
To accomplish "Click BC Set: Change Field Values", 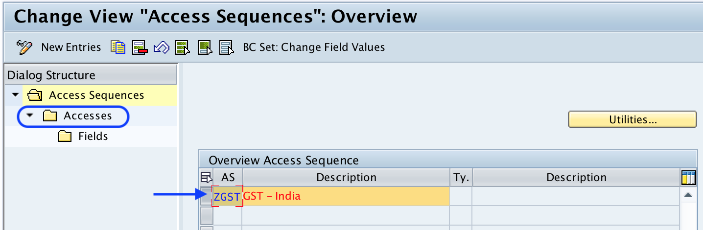I will [314, 47].
